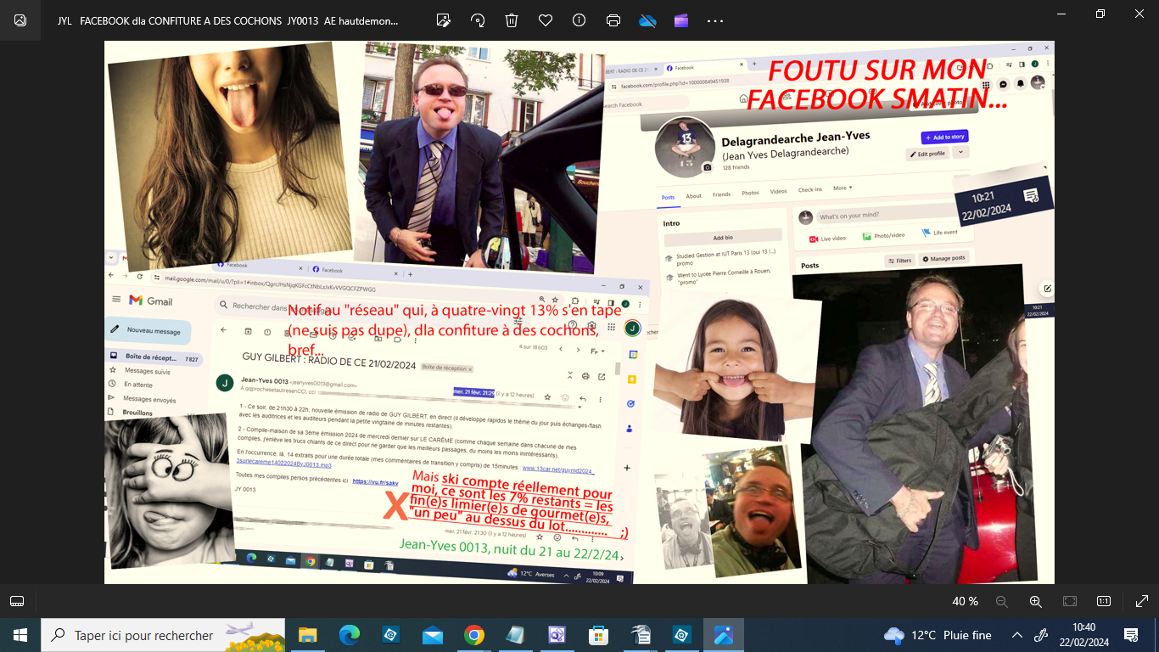Open the Mail app in the taskbar
The image size is (1159, 652).
[x=433, y=635]
